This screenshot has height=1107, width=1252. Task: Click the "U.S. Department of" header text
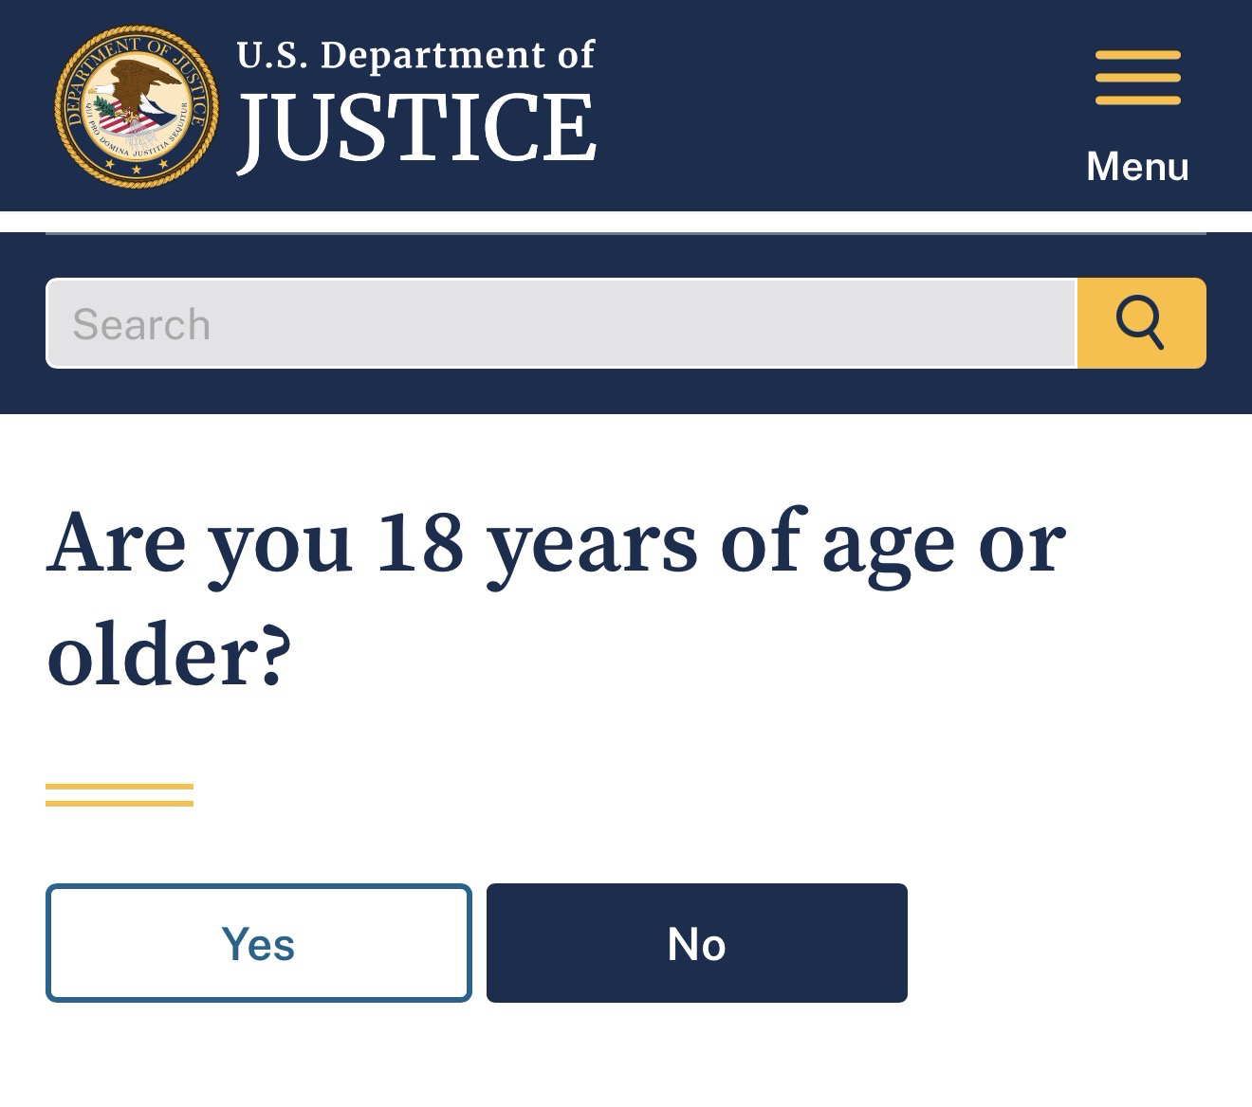click(415, 55)
